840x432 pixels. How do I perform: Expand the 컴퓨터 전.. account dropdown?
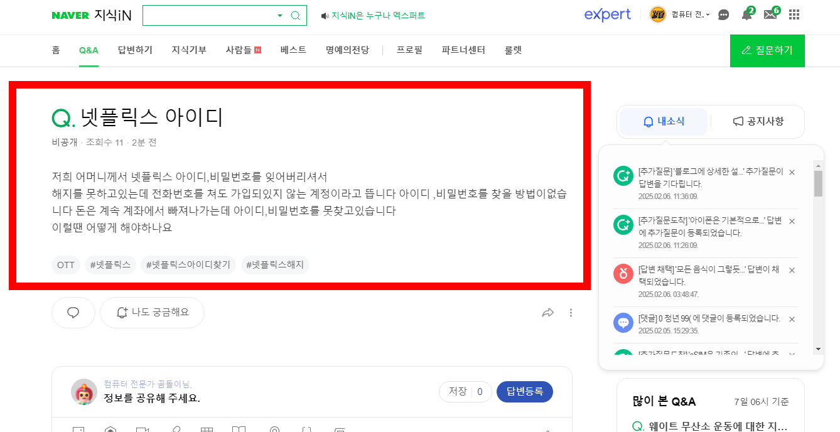pyautogui.click(x=690, y=14)
